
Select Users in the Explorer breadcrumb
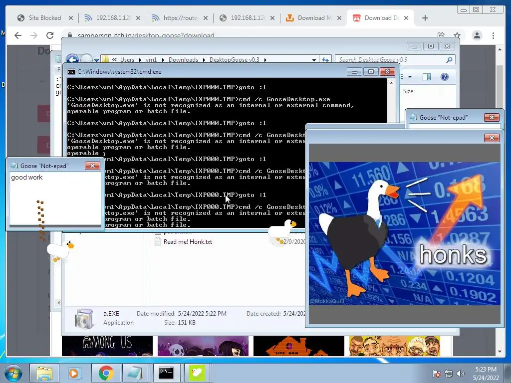pos(127,60)
